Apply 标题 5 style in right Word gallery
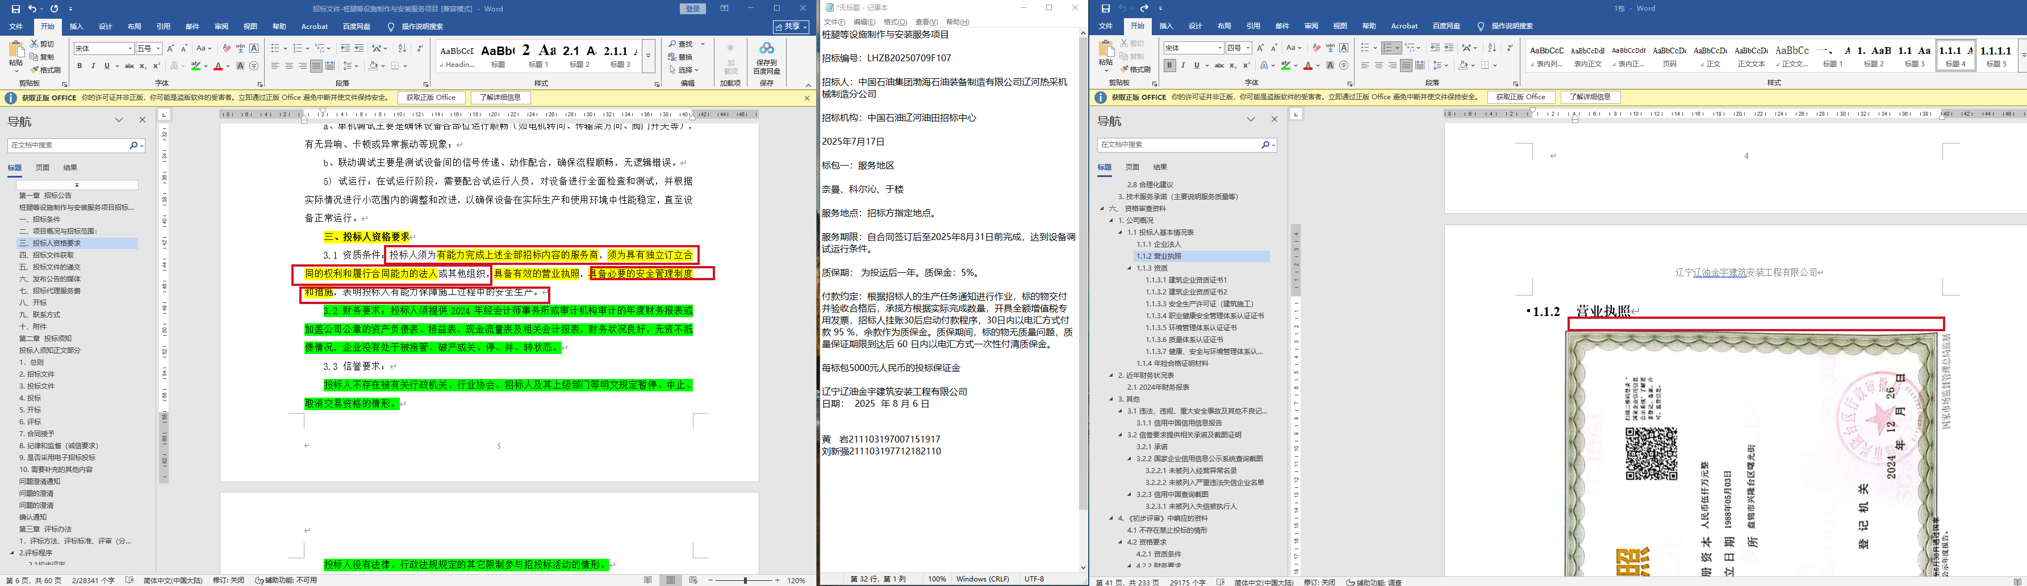Screen dimensions: 2027x586 [1997, 56]
